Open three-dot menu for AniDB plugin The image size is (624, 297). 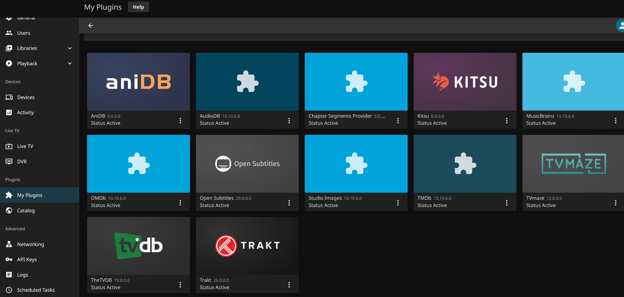pyautogui.click(x=180, y=121)
